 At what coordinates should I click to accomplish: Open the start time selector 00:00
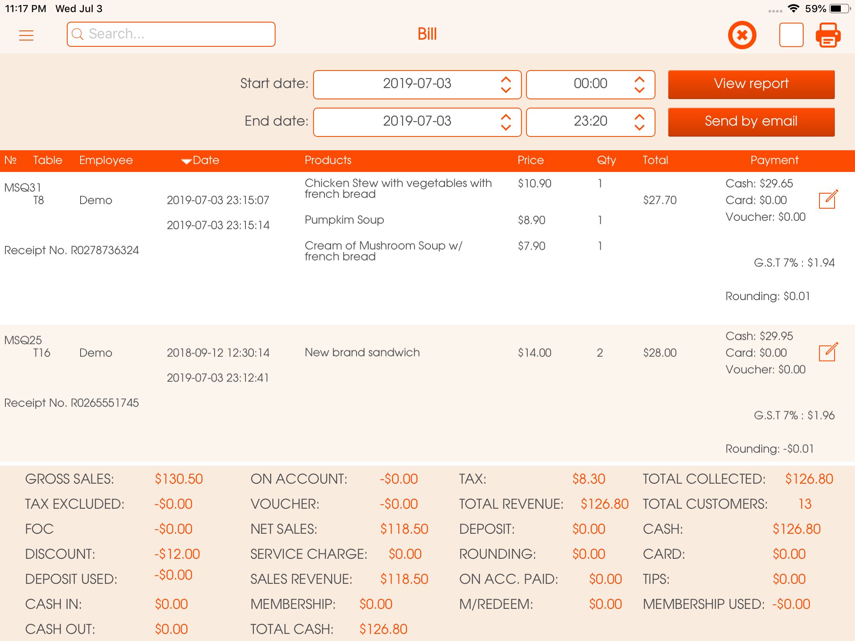(x=589, y=84)
